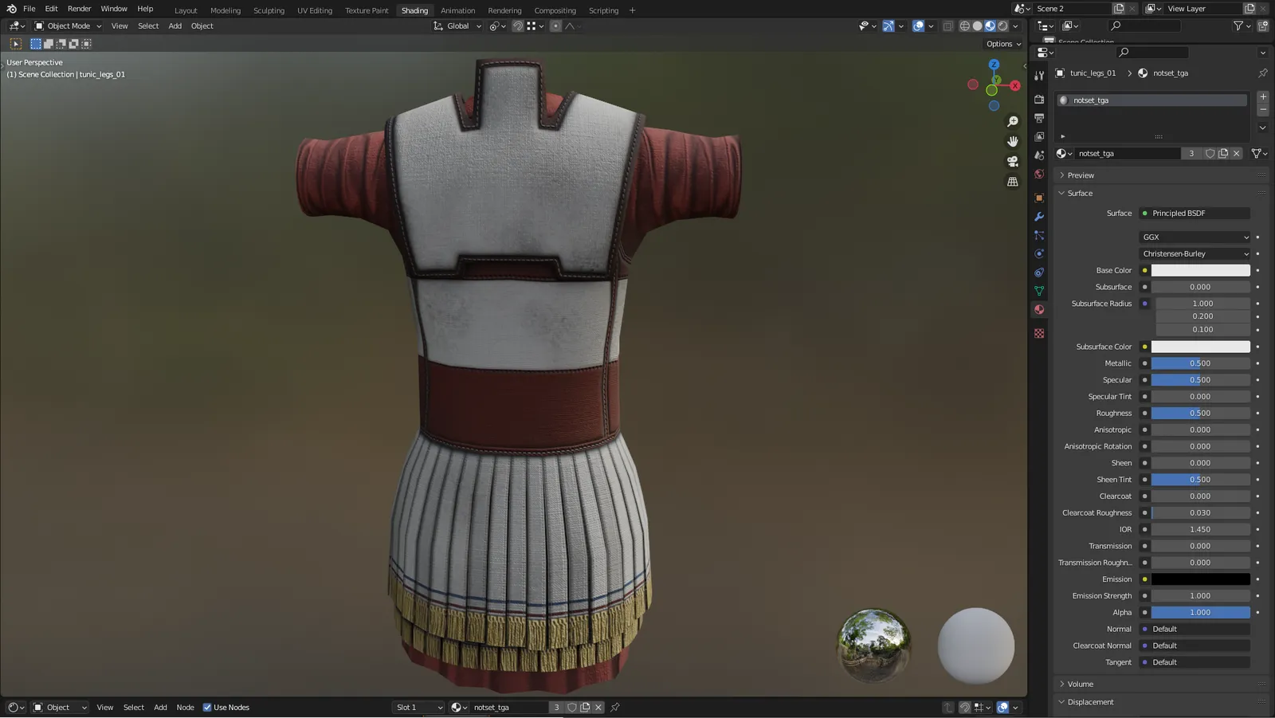Click the zoom magnifier viewport gizmo
The image size is (1275, 718).
(x=1013, y=122)
